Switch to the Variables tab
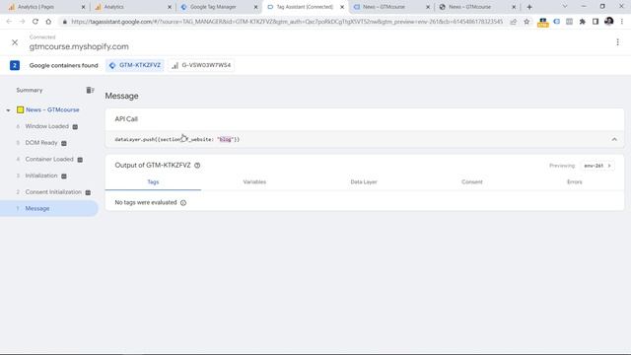This screenshot has height=355, width=631. tap(254, 181)
